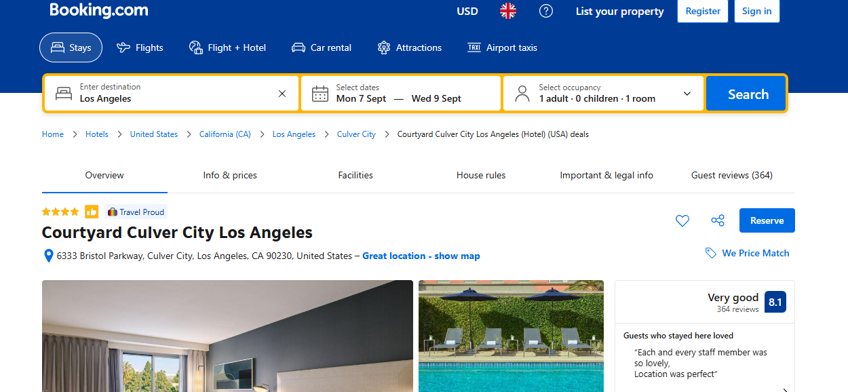The image size is (848, 392).
Task: Click the blue map pin icon
Action: (x=48, y=256)
